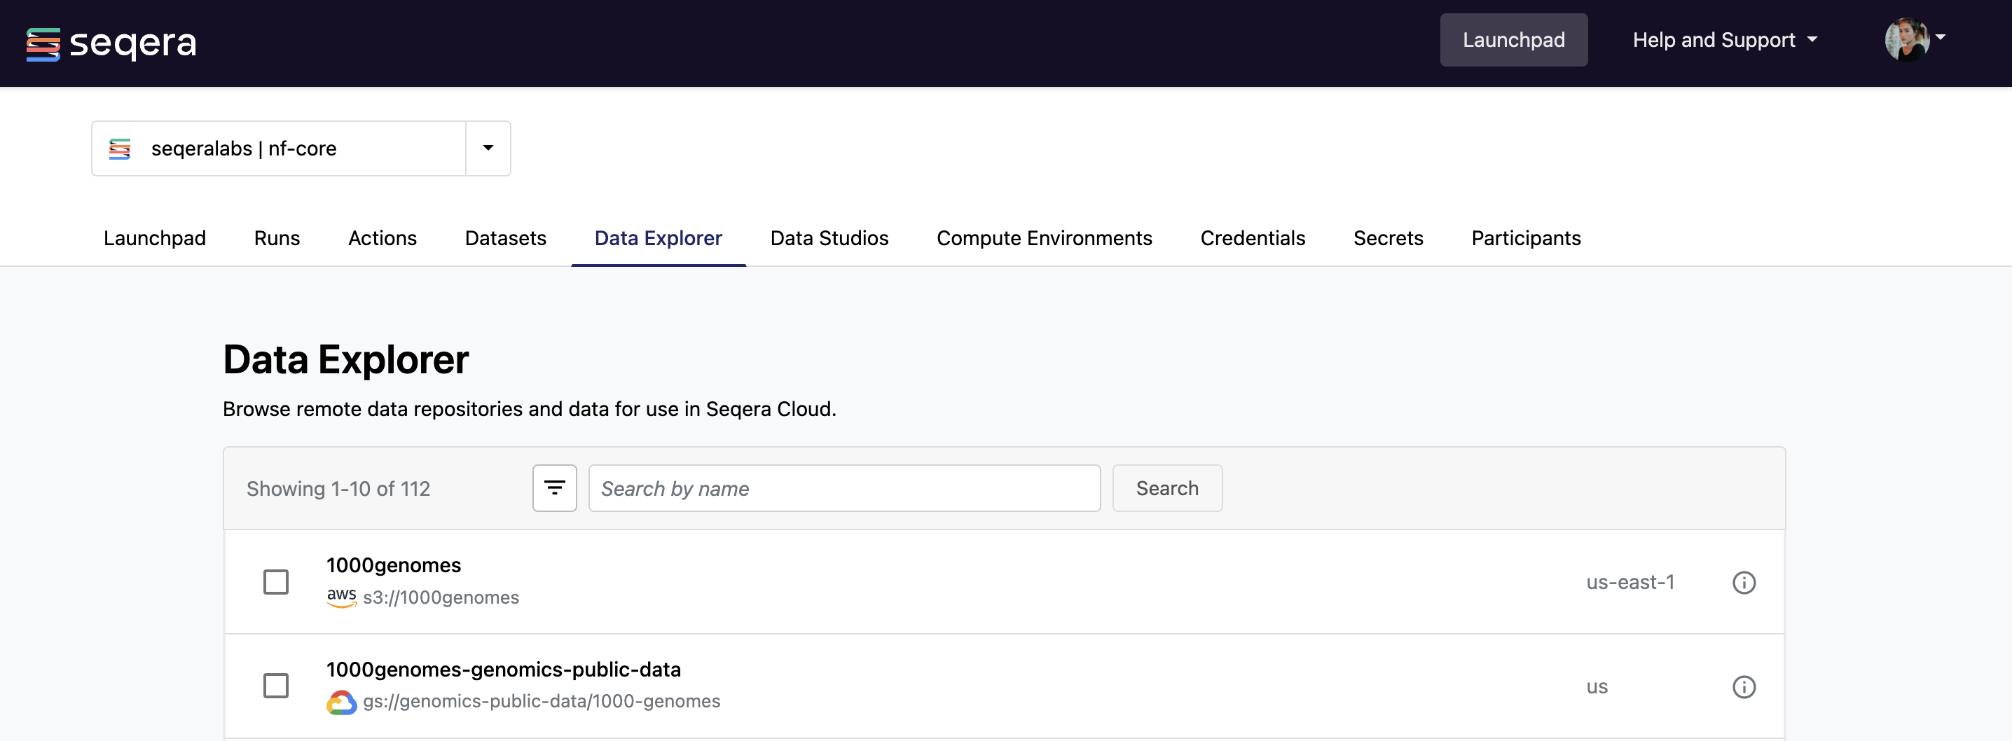Click the Google Cloud icon
This screenshot has height=741, width=2012.
point(341,701)
